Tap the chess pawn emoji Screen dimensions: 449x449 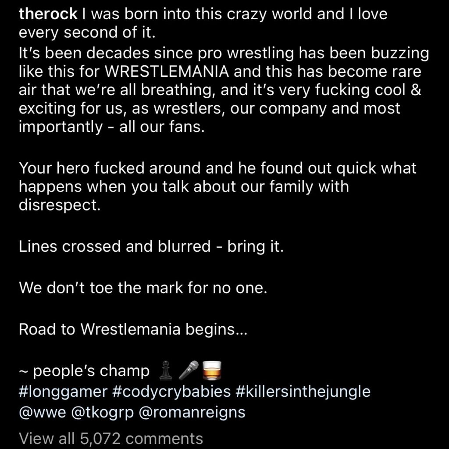pyautogui.click(x=165, y=370)
